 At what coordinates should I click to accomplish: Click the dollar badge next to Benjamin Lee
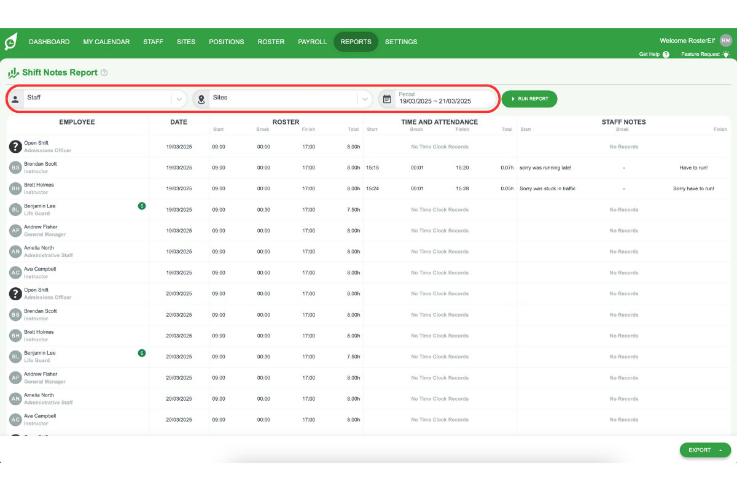pyautogui.click(x=142, y=206)
